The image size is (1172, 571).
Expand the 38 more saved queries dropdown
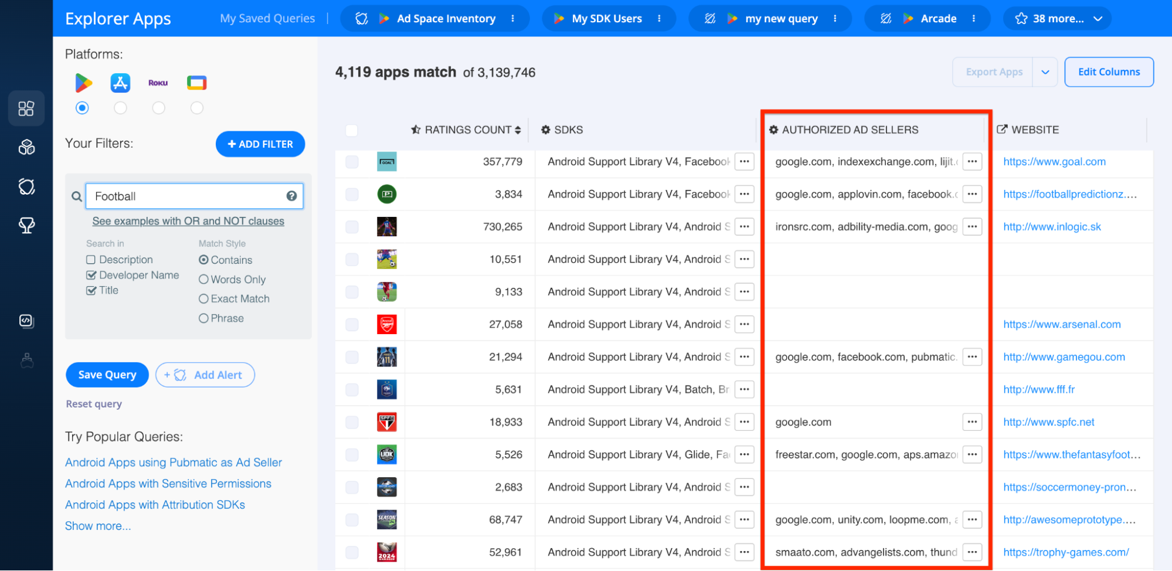(x=1057, y=19)
